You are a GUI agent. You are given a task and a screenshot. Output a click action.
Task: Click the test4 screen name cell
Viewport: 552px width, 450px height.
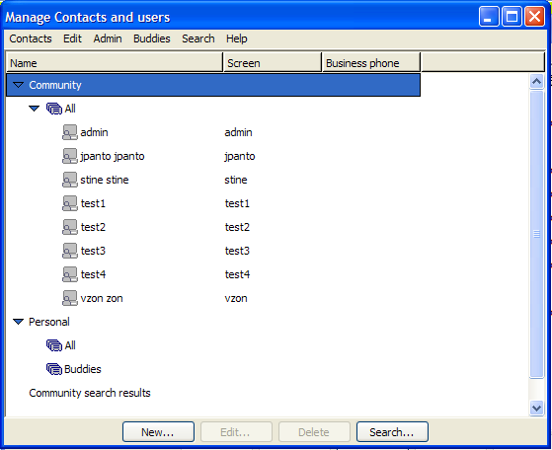[237, 274]
